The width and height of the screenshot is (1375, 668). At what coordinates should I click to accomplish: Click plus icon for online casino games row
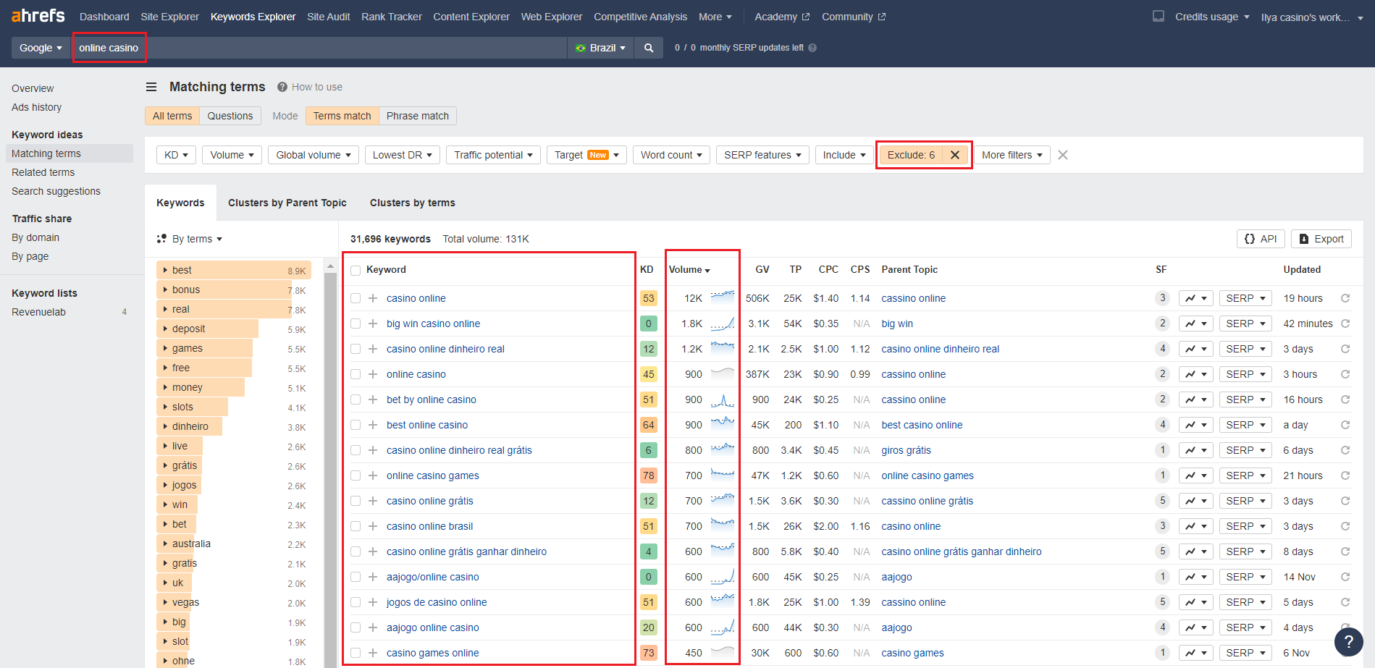coord(373,475)
